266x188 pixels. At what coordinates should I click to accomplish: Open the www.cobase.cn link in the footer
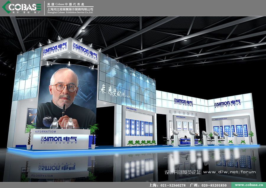coord(249,185)
